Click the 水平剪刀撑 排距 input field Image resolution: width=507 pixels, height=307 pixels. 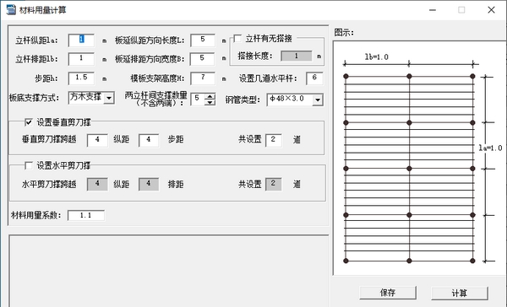click(x=149, y=184)
